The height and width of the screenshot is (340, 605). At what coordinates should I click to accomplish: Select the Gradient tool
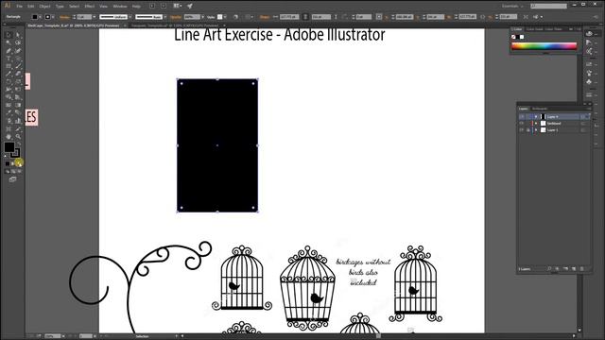pos(18,105)
